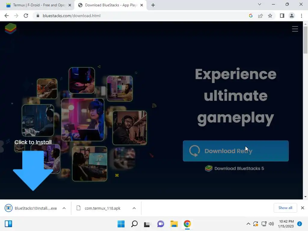Share this page using the share icon
Viewport: 308px width, 231px height.
pos(260,16)
